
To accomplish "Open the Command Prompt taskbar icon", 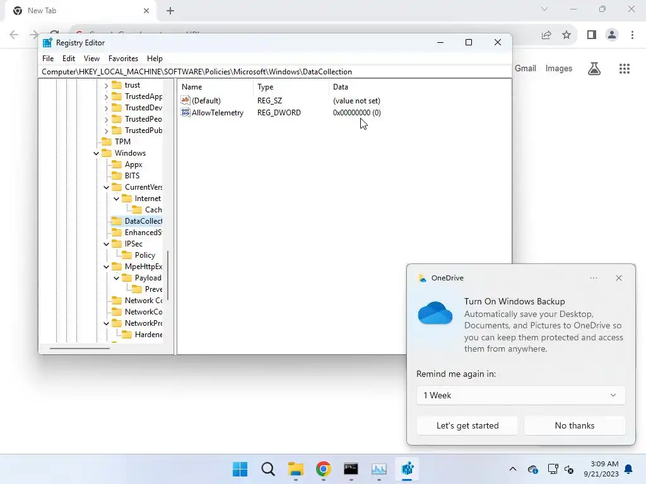I will click(x=351, y=469).
